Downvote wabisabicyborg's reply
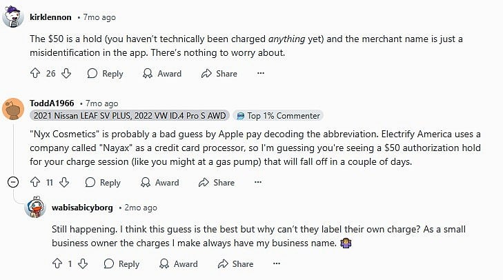 tap(83, 263)
